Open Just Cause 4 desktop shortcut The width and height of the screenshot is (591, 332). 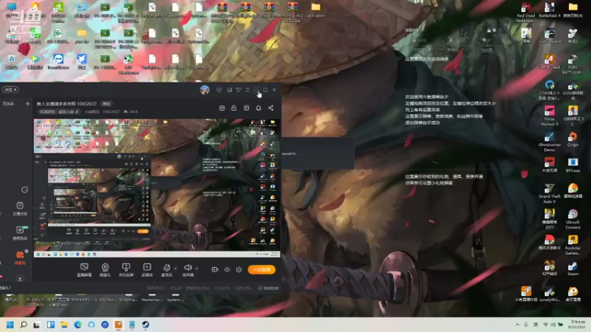pyautogui.click(x=549, y=36)
